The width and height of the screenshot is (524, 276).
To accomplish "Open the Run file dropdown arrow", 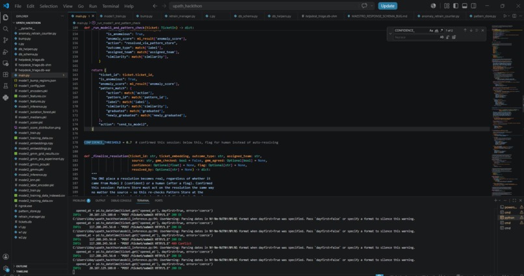I will pos(509,16).
